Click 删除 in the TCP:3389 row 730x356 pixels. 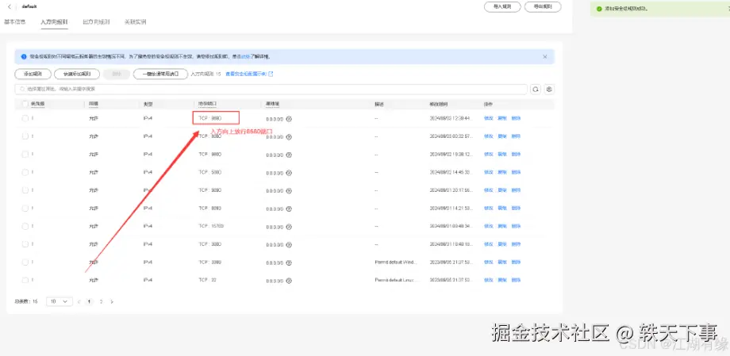pyautogui.click(x=516, y=262)
